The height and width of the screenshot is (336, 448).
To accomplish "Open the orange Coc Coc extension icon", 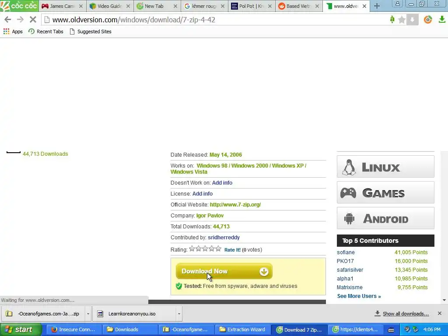I will coord(428,20).
